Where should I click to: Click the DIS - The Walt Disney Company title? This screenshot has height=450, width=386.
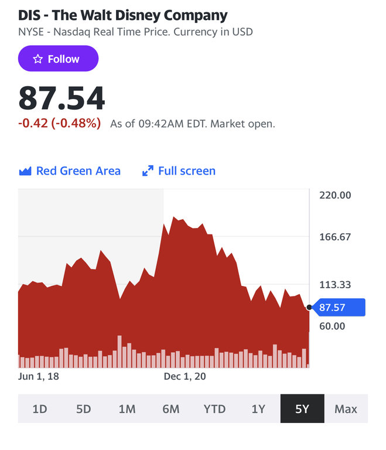click(123, 15)
